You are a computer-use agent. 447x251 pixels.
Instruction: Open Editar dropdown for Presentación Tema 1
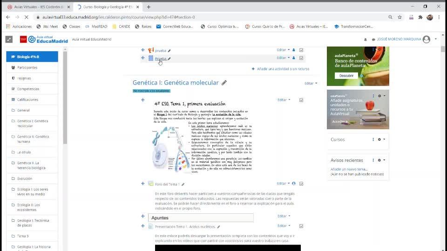284,226
